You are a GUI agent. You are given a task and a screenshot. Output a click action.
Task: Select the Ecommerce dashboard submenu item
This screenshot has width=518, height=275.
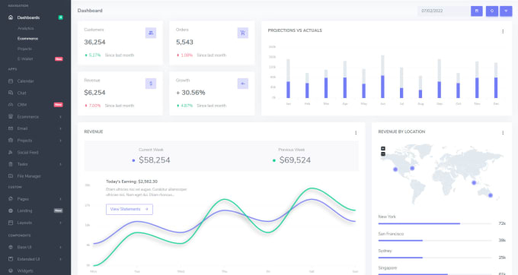coord(27,39)
